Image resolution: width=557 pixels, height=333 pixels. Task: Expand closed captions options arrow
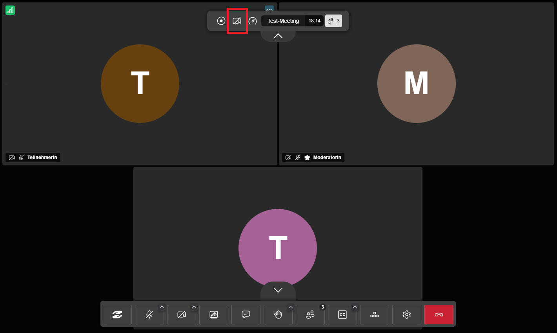click(x=355, y=307)
